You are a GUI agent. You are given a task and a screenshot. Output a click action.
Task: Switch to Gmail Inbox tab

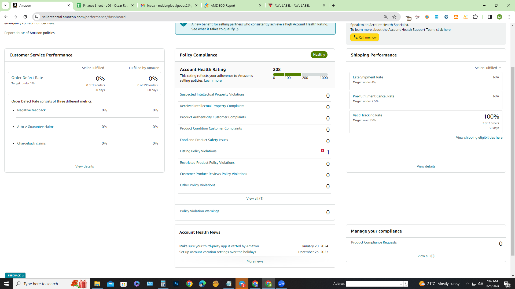169,5
